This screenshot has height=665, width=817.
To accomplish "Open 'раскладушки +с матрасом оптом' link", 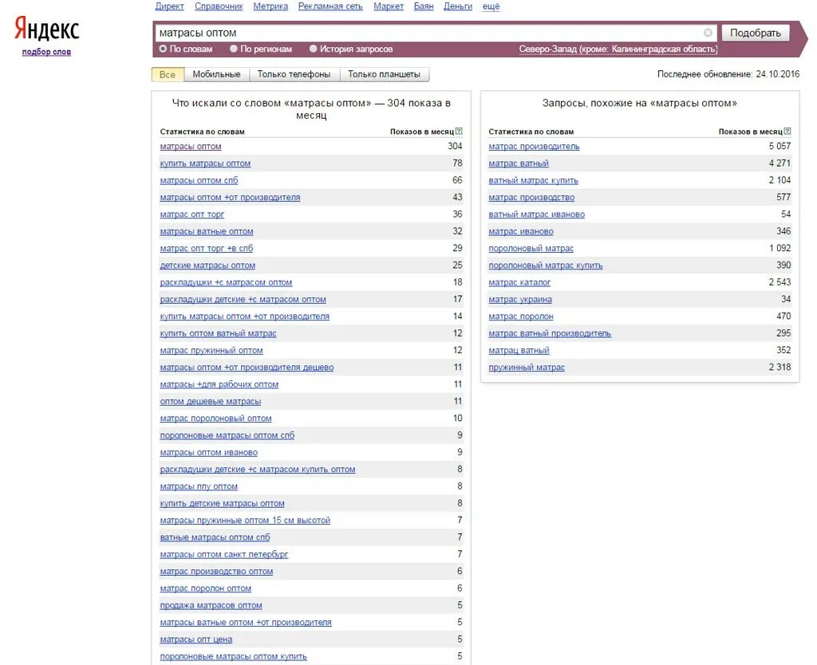I will click(226, 282).
